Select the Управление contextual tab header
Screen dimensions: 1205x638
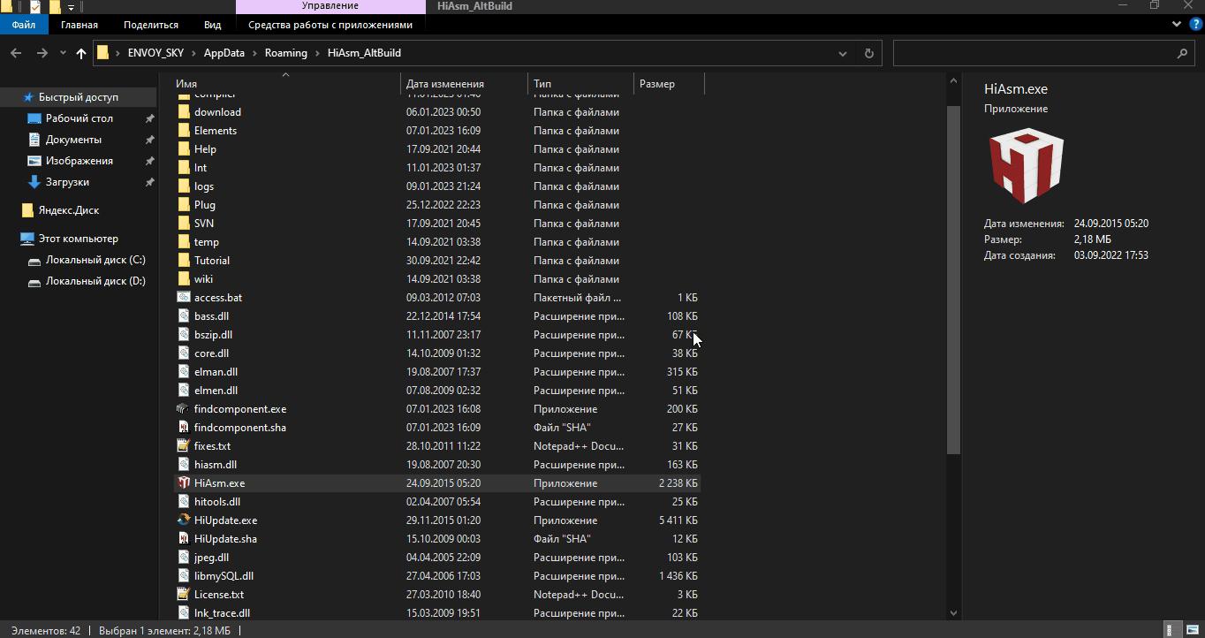(x=330, y=6)
